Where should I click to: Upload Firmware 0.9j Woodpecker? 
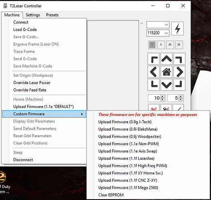click(148, 136)
